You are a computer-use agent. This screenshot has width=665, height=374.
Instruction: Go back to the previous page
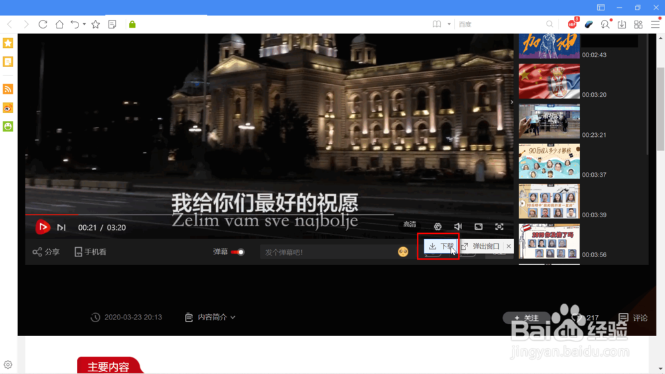[10, 25]
